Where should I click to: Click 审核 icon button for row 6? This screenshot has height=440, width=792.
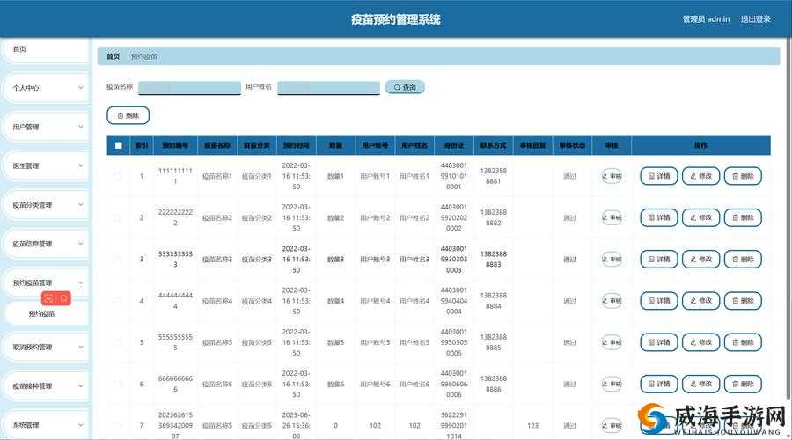612,384
